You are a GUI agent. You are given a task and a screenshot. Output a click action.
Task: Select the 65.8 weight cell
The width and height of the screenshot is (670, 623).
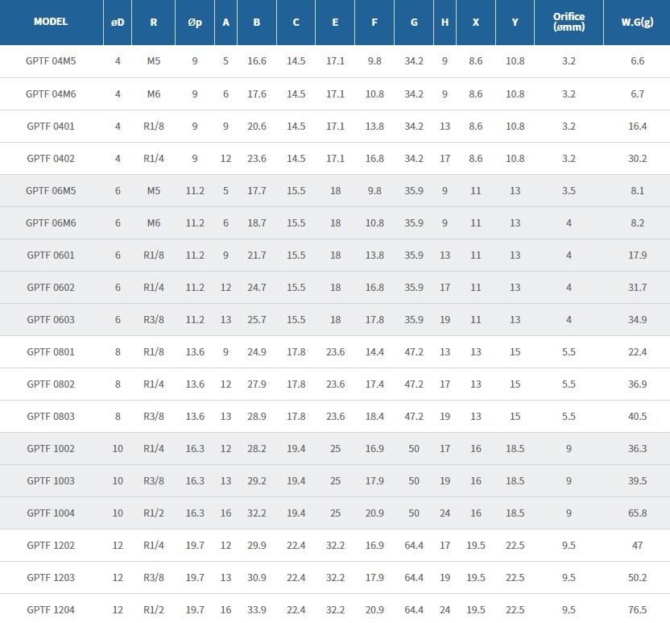pyautogui.click(x=637, y=513)
